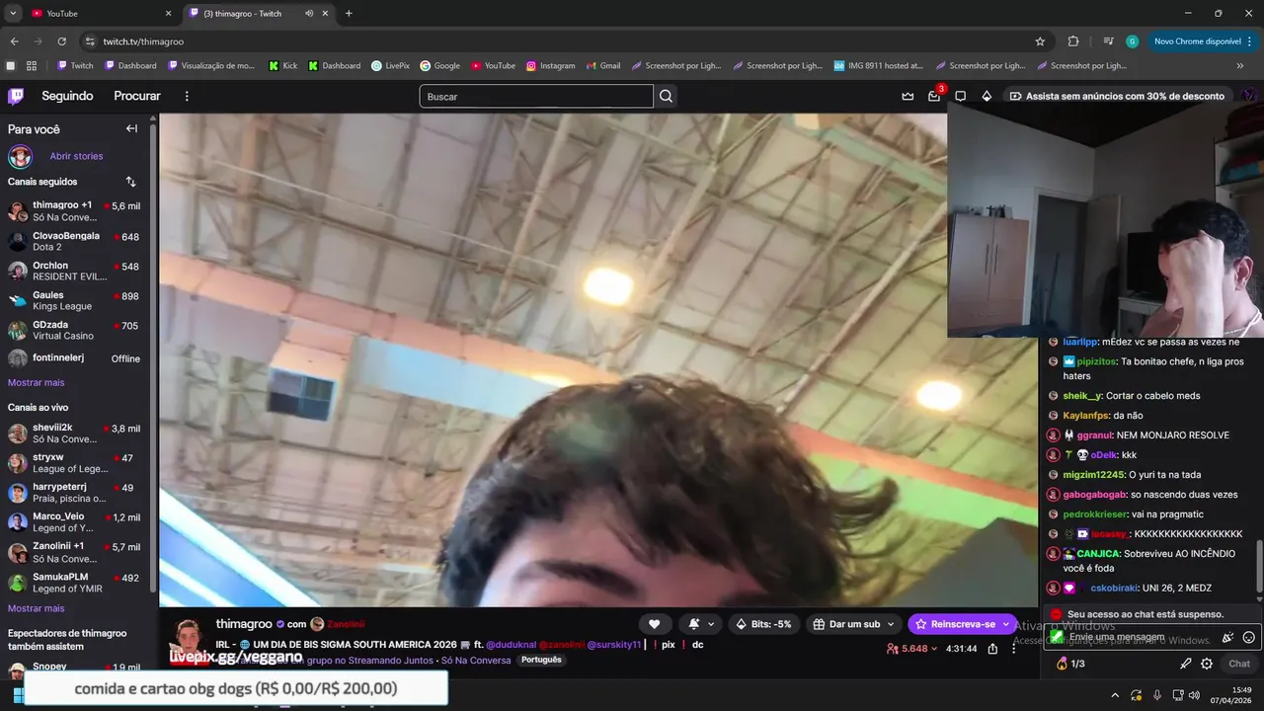Click the celebration icon in chat input

pyautogui.click(x=1227, y=638)
